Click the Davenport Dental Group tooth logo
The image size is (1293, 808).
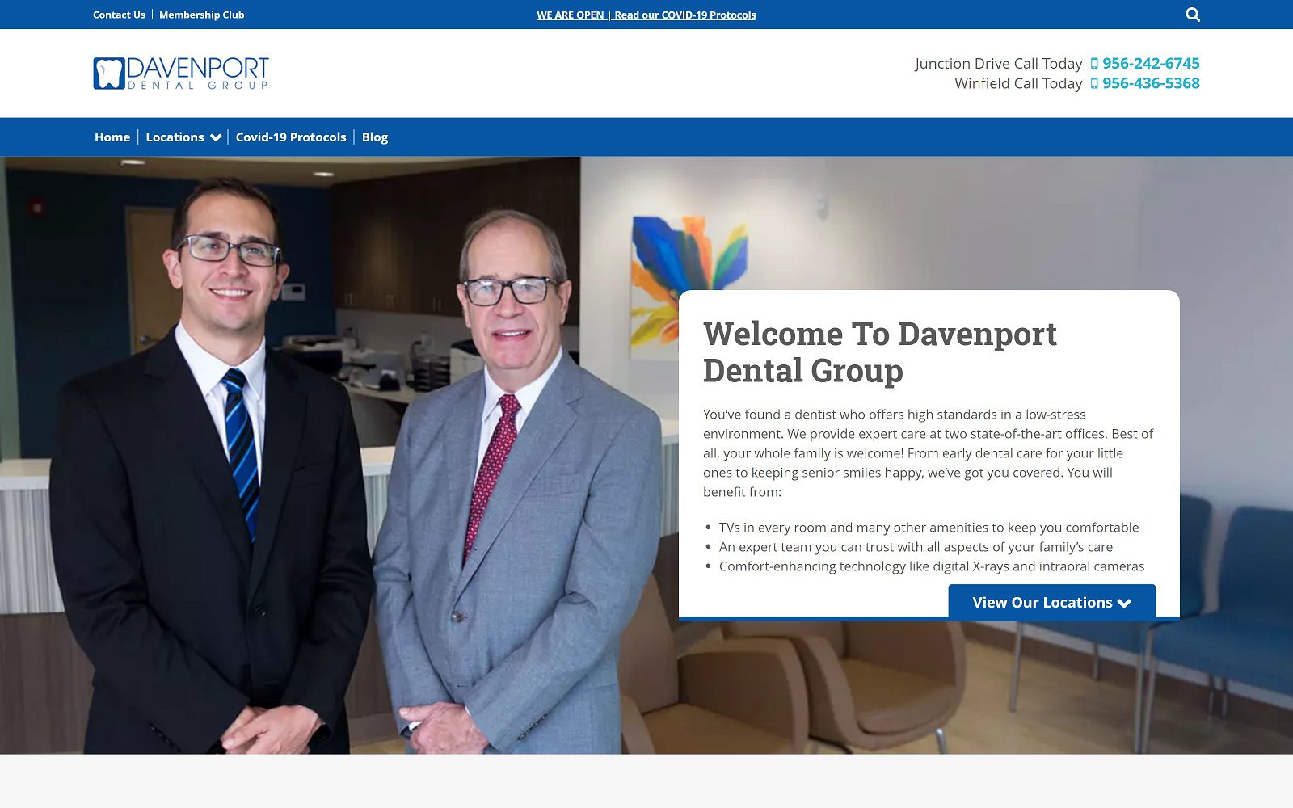pyautogui.click(x=181, y=74)
